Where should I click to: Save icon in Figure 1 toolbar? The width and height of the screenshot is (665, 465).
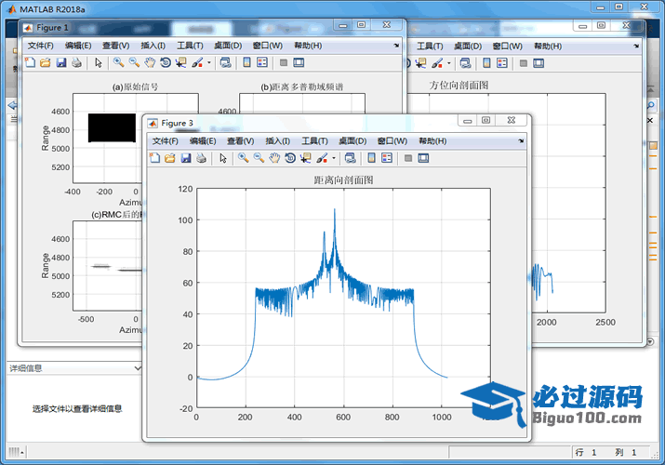coord(61,62)
